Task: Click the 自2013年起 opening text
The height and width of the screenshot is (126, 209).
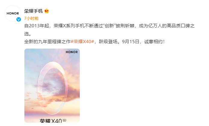Action: click(x=37, y=25)
